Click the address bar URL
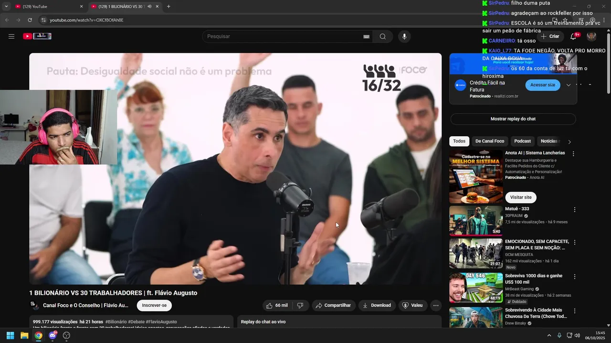This screenshot has width=611, height=343. click(86, 20)
